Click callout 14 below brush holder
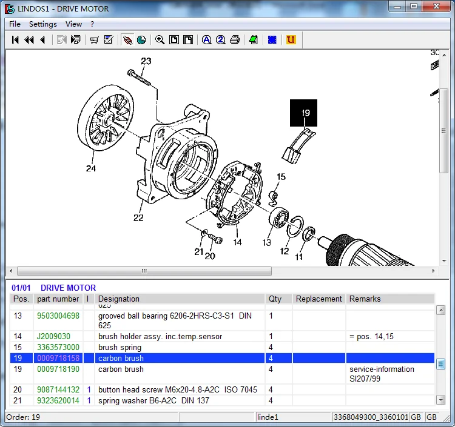The image size is (455, 427). [237, 242]
